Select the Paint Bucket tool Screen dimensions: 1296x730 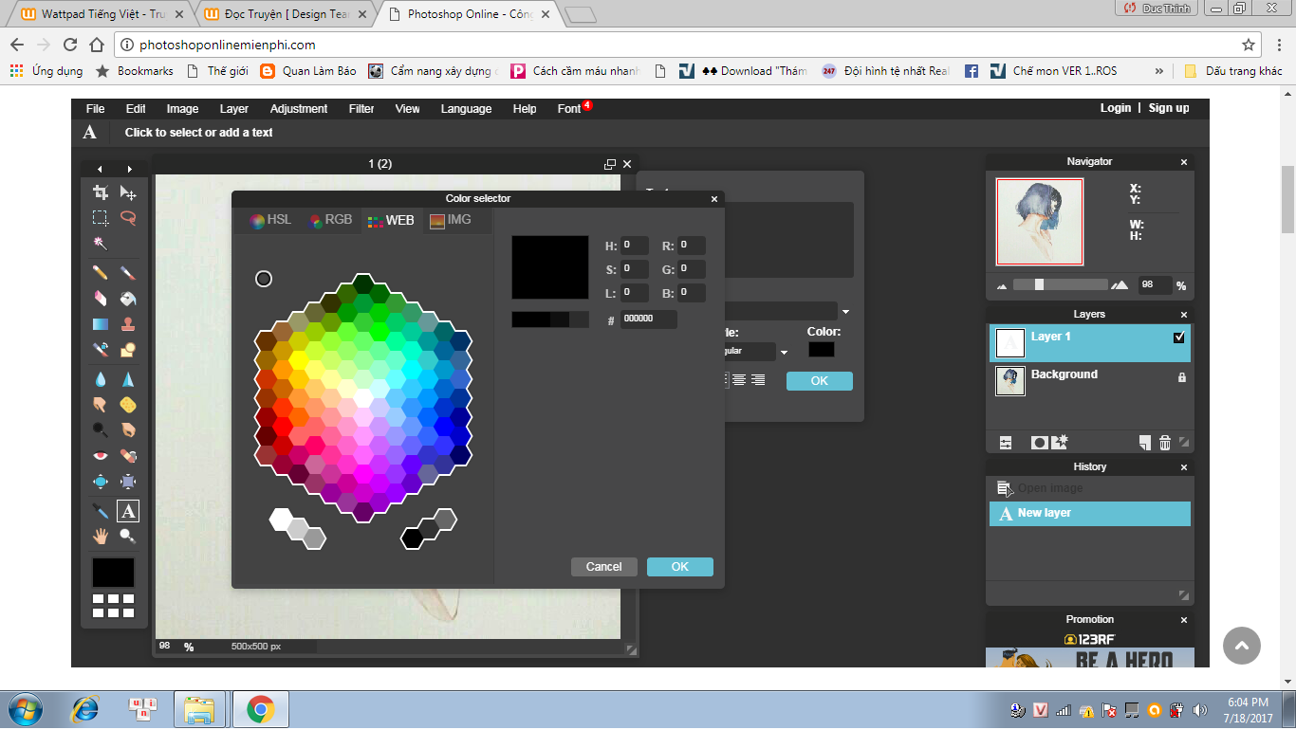point(128,298)
